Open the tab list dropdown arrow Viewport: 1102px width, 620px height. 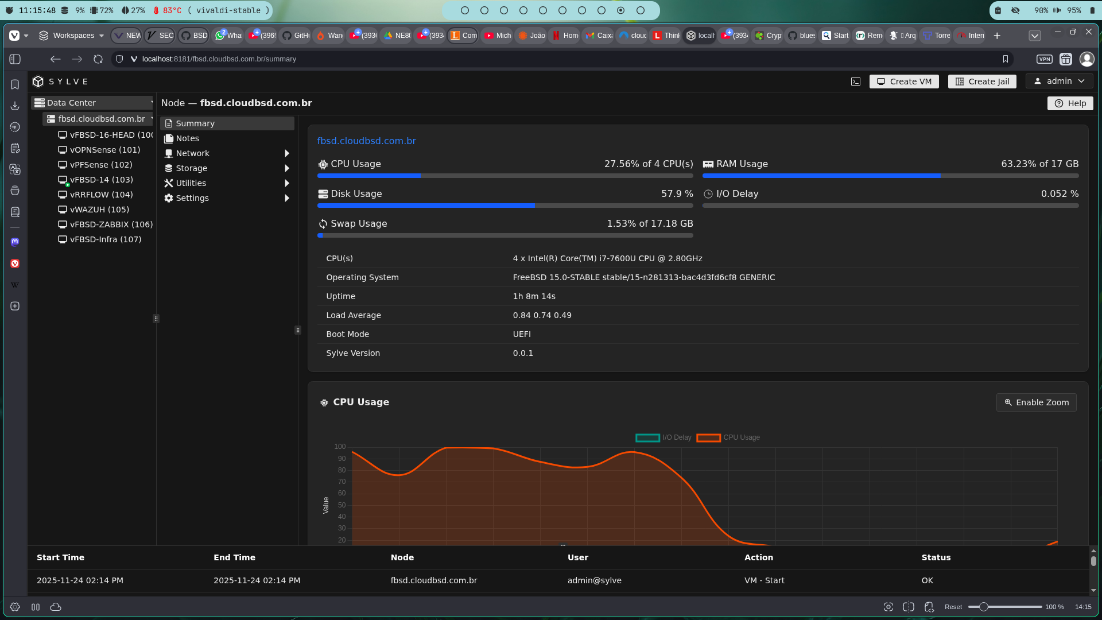point(1035,36)
